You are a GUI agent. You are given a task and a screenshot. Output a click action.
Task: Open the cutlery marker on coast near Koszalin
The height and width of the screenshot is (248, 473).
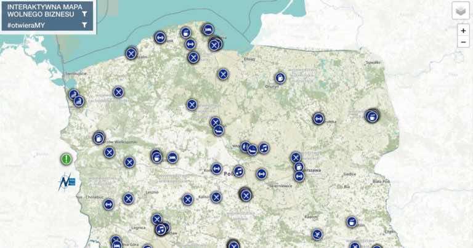131,54
